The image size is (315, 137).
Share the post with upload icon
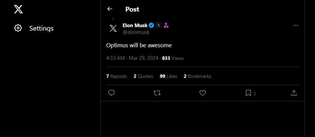pyautogui.click(x=294, y=93)
